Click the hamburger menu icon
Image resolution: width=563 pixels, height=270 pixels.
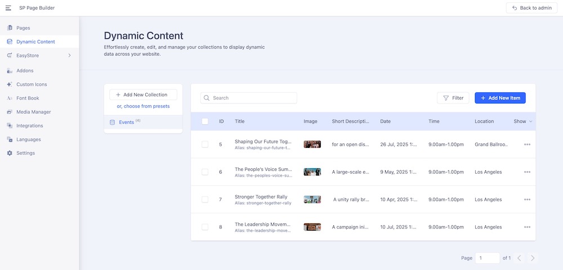tap(8, 8)
